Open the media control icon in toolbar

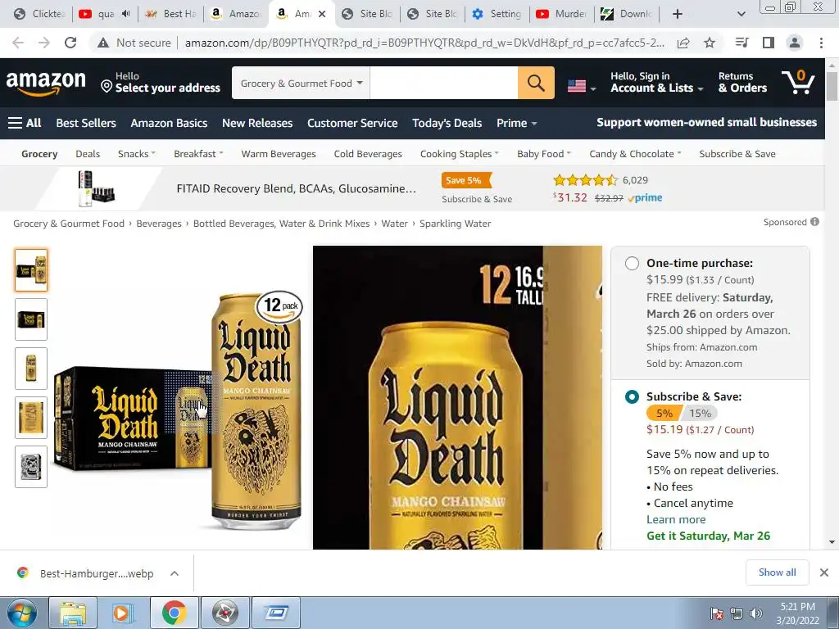coord(742,43)
